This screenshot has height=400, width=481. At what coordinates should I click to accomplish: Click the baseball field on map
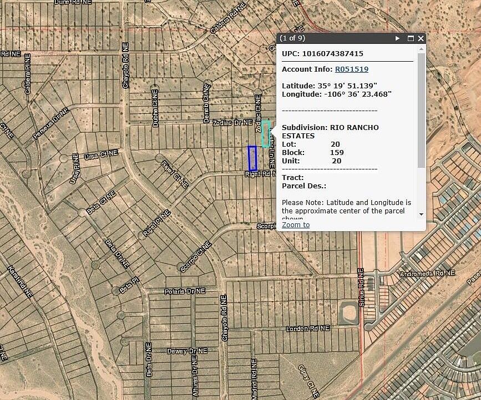[x=348, y=313]
